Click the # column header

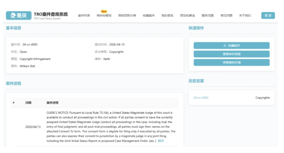pyautogui.click(x=13, y=102)
